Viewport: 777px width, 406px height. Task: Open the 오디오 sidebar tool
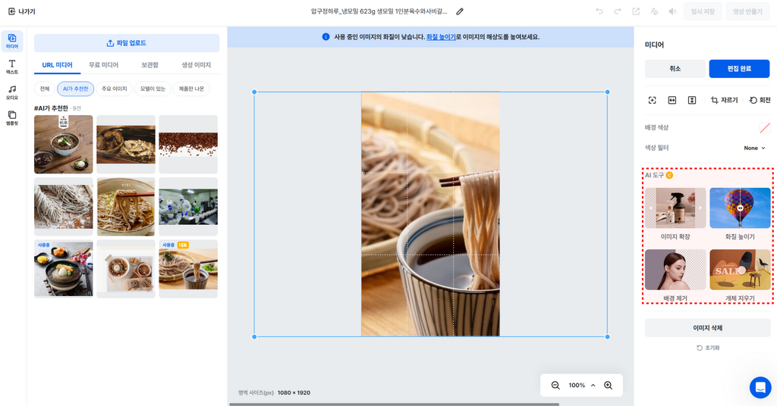pyautogui.click(x=12, y=92)
